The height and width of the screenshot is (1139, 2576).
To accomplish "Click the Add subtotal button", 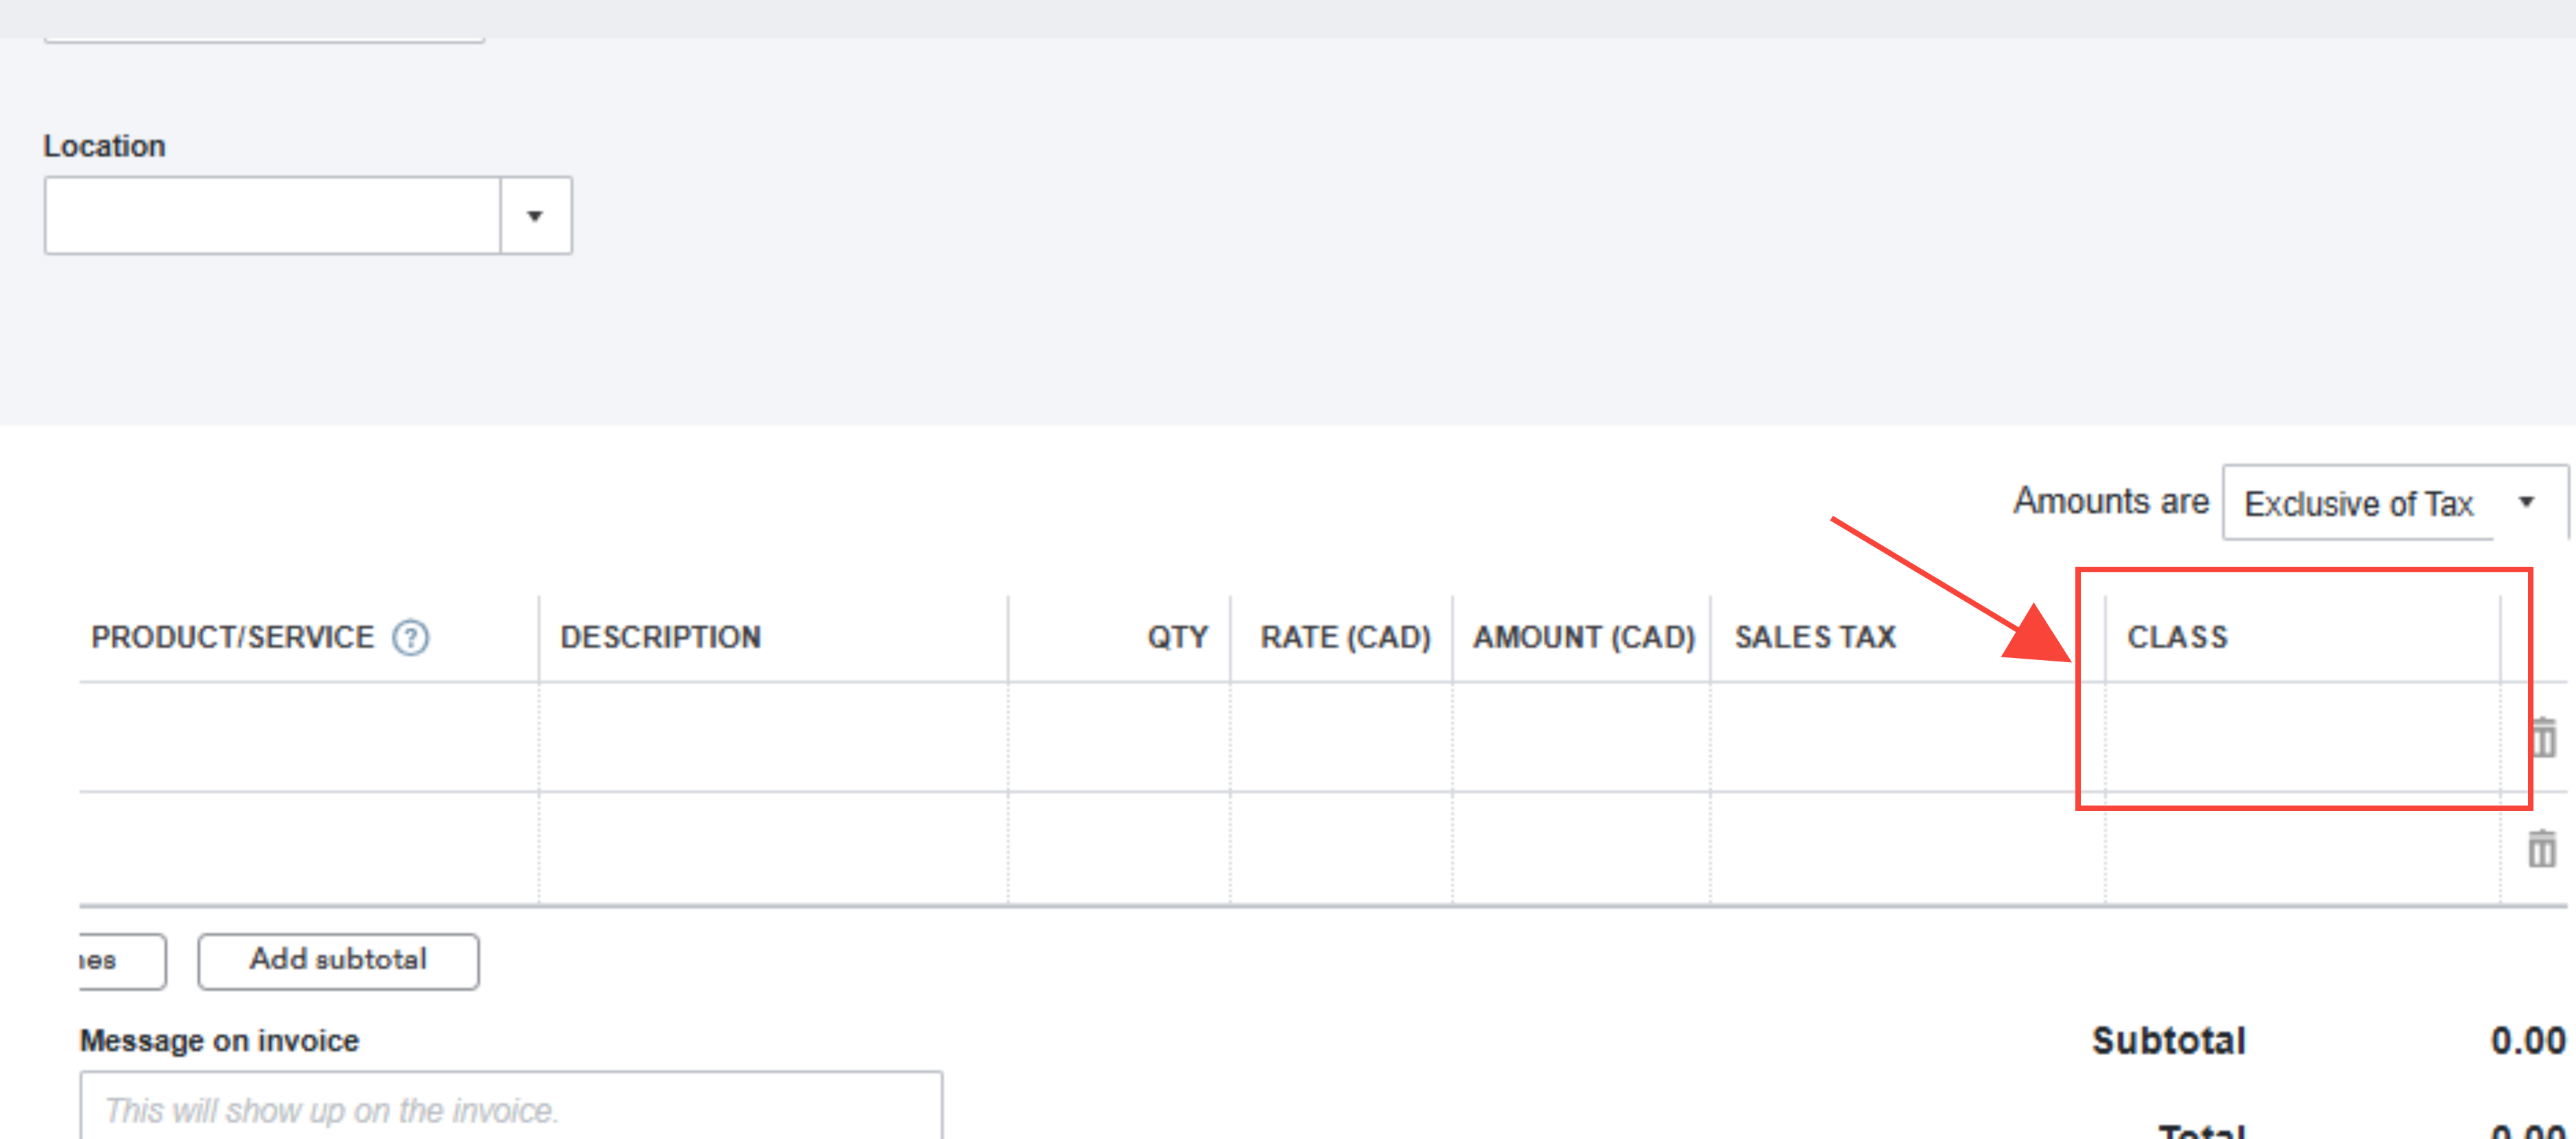I will point(338,961).
